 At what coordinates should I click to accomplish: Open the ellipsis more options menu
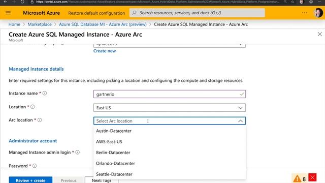coord(305,13)
